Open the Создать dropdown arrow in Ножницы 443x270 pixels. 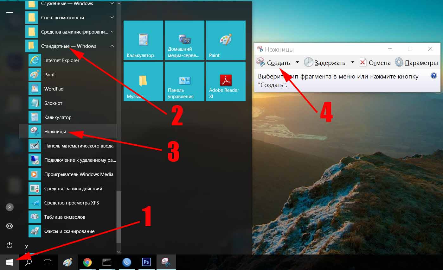[297, 62]
